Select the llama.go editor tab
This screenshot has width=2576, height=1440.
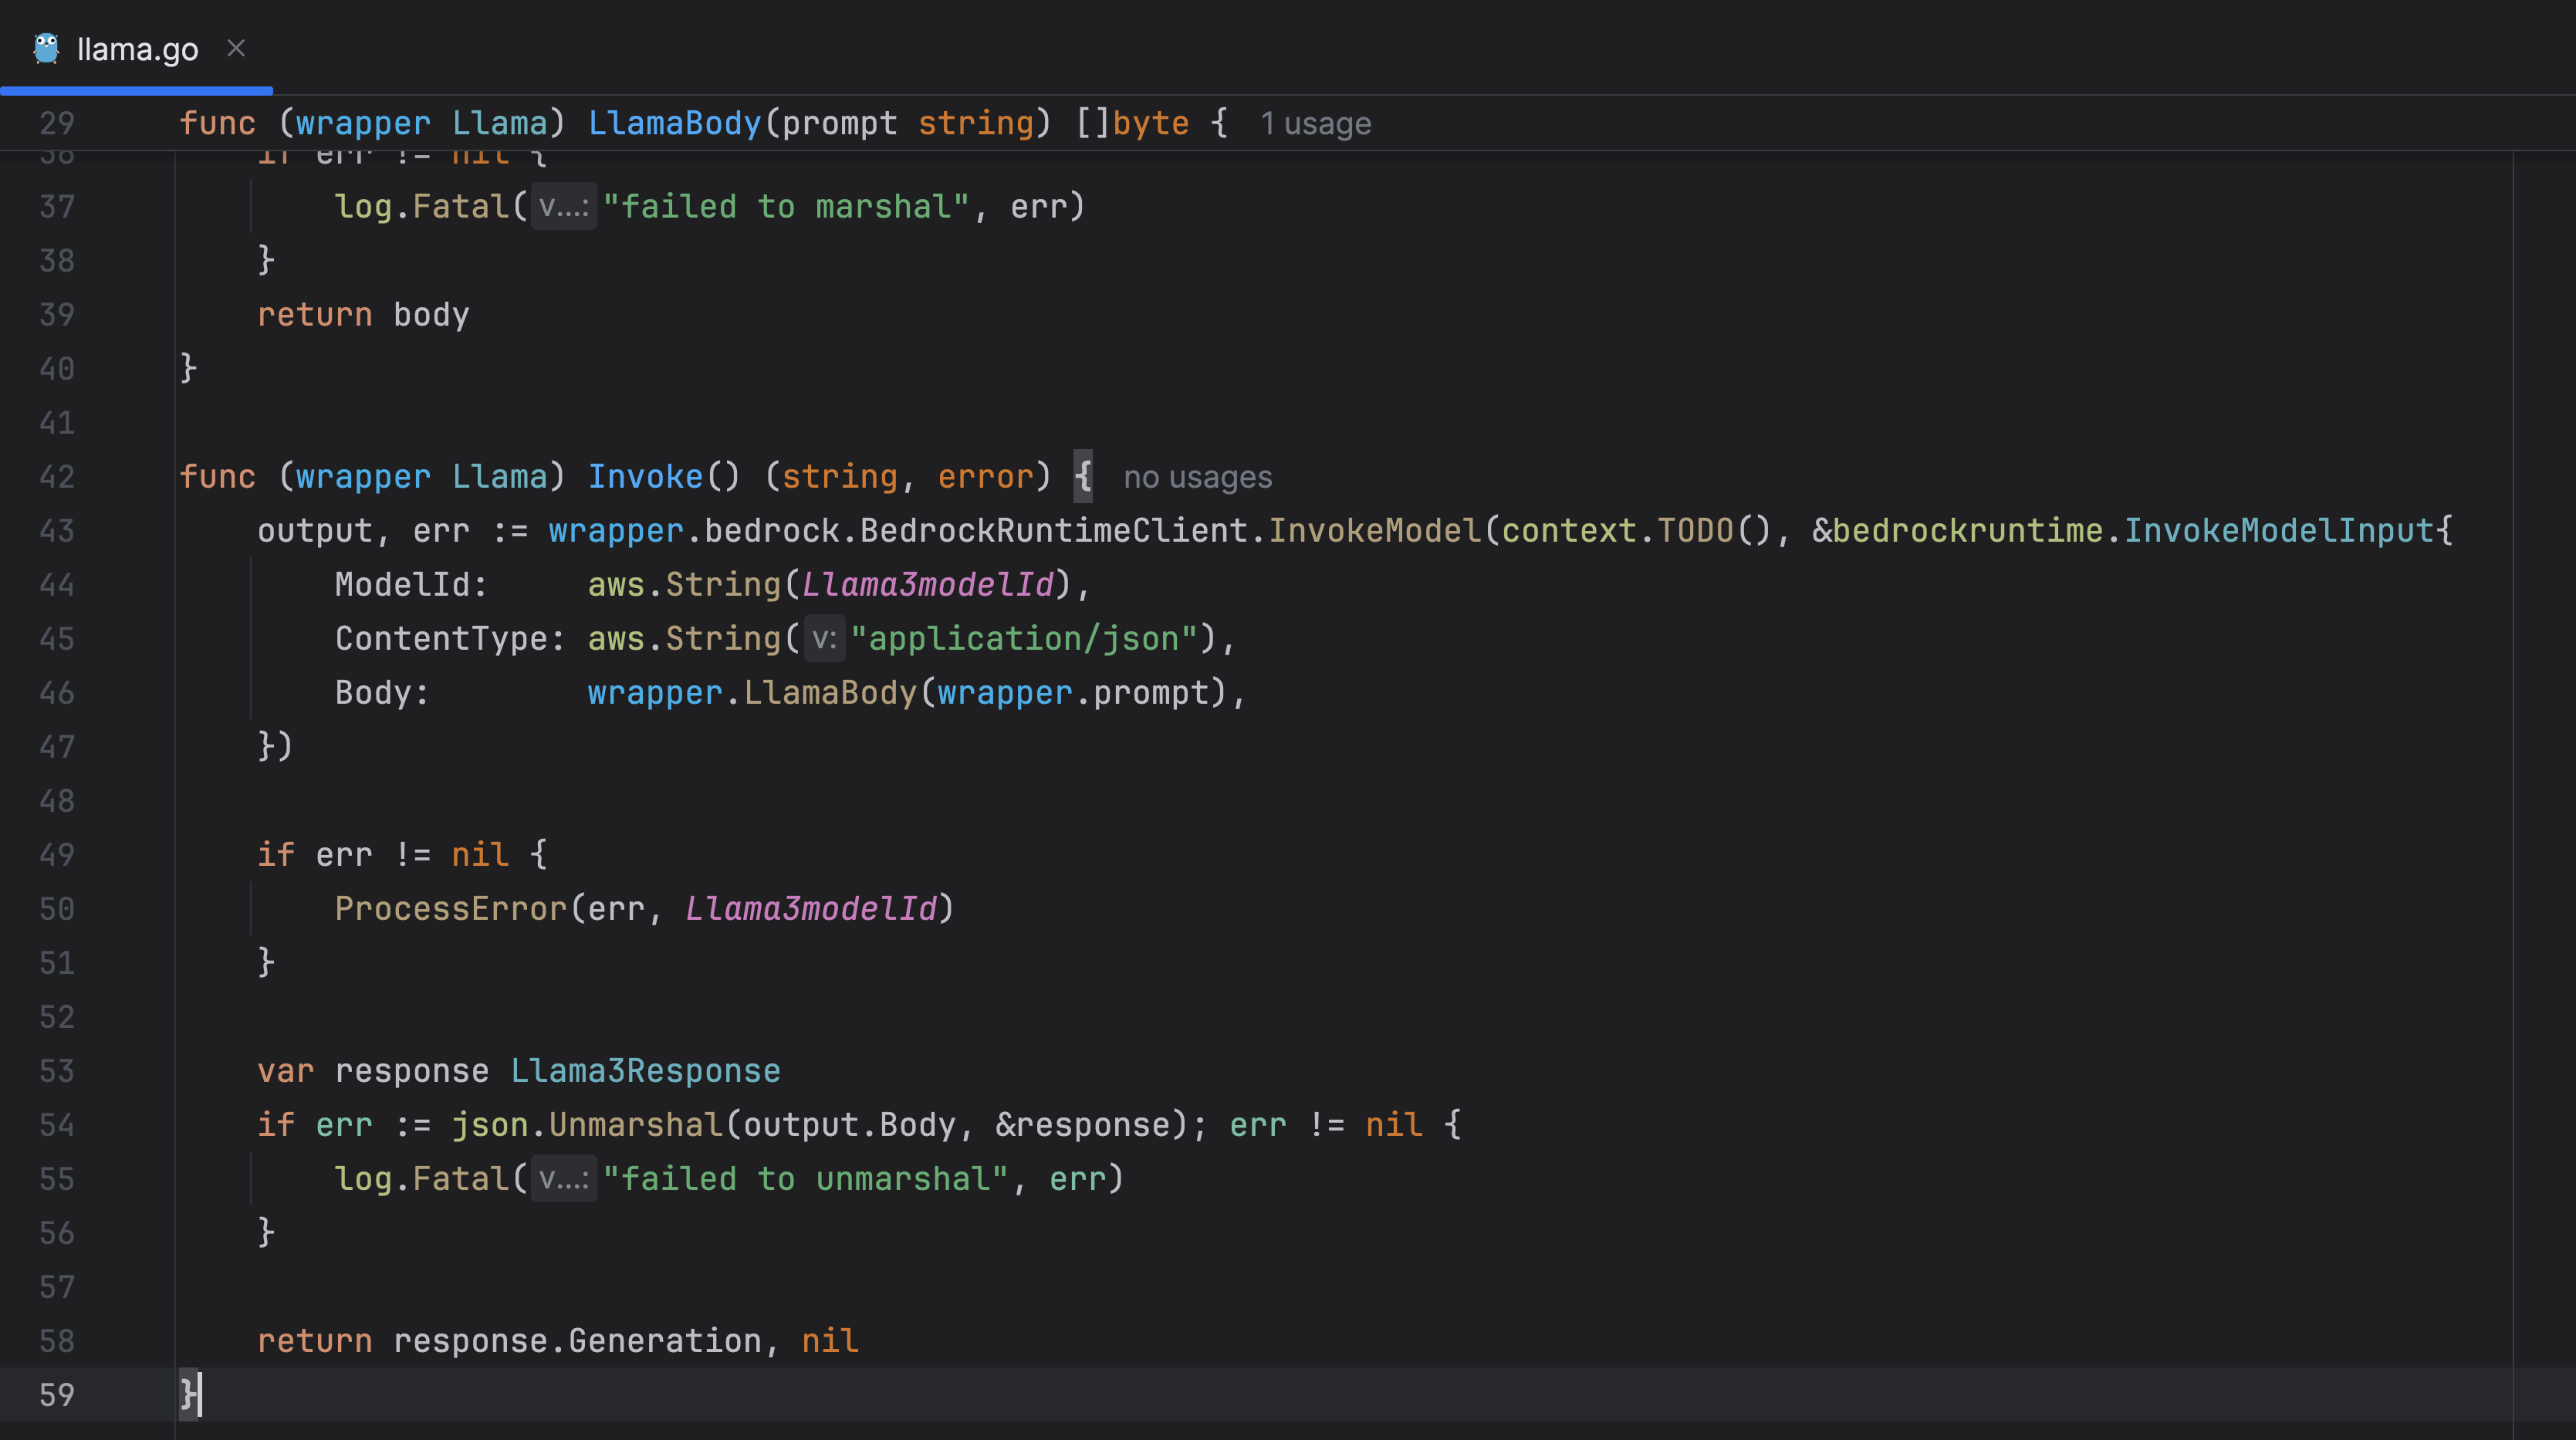tap(137, 49)
